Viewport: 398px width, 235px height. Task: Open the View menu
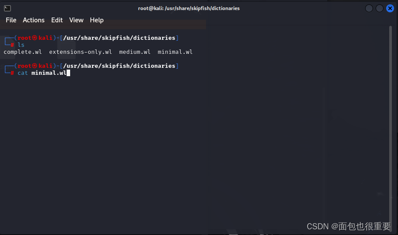pyautogui.click(x=76, y=20)
